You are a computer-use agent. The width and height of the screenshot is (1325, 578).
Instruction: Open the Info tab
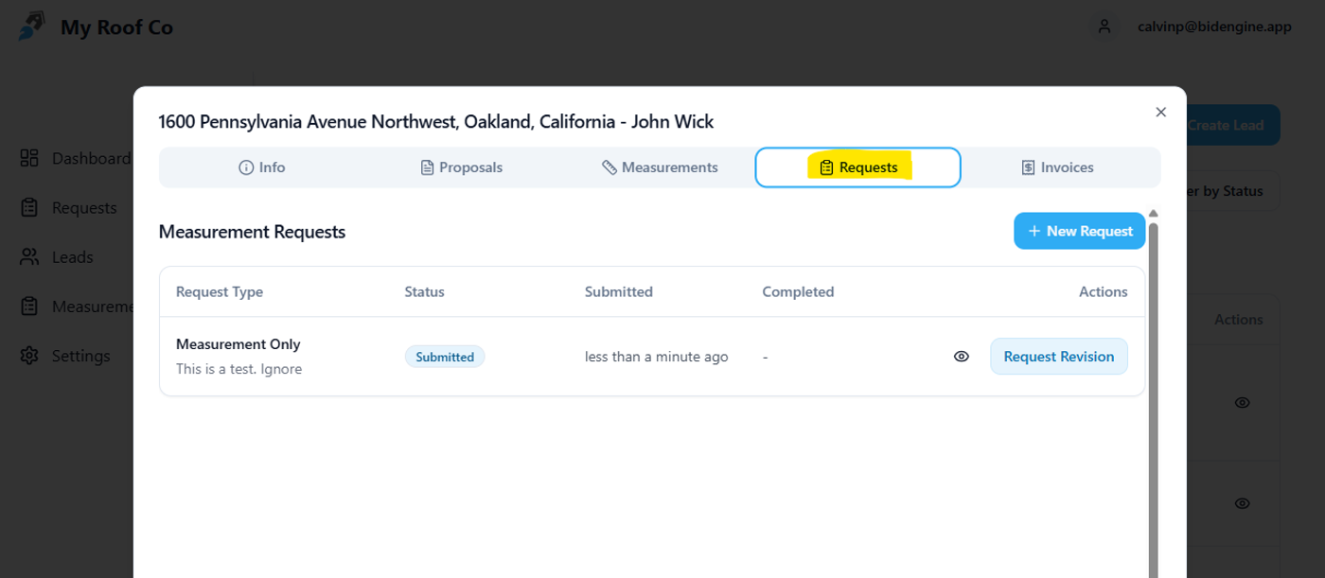point(262,167)
